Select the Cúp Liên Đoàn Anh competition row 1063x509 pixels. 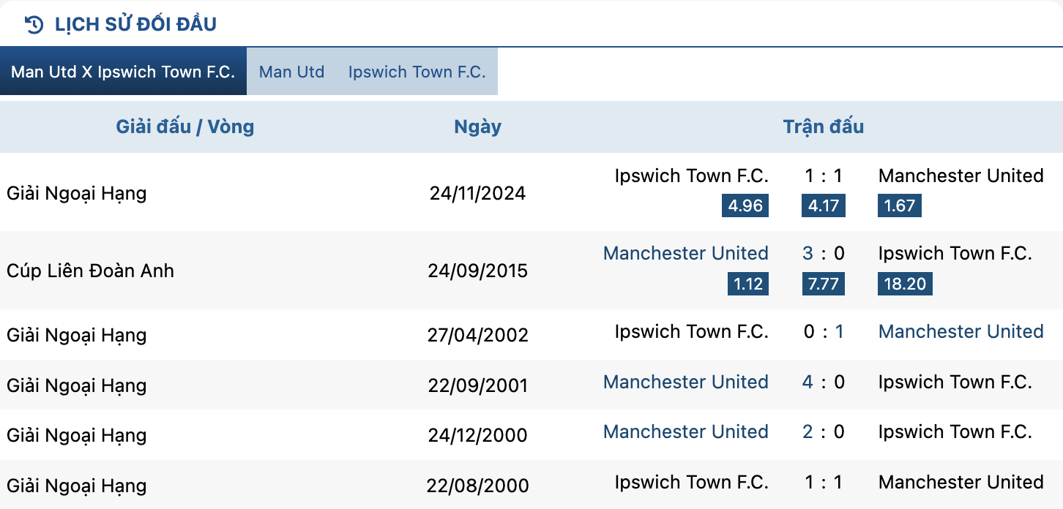(531, 271)
